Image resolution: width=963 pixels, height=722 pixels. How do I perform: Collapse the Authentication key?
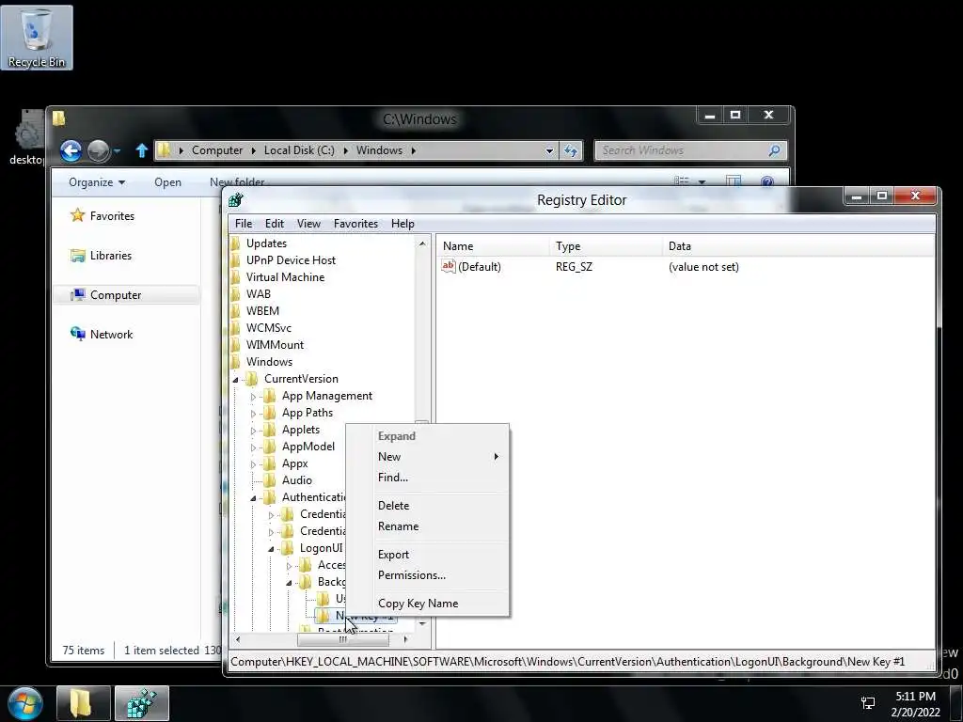(x=253, y=498)
